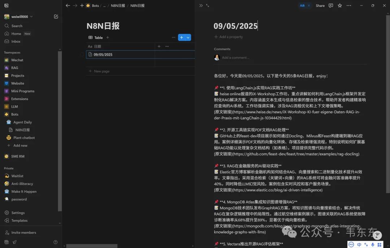Switch to the Table view tab
390x248 pixels.
pos(95,37)
